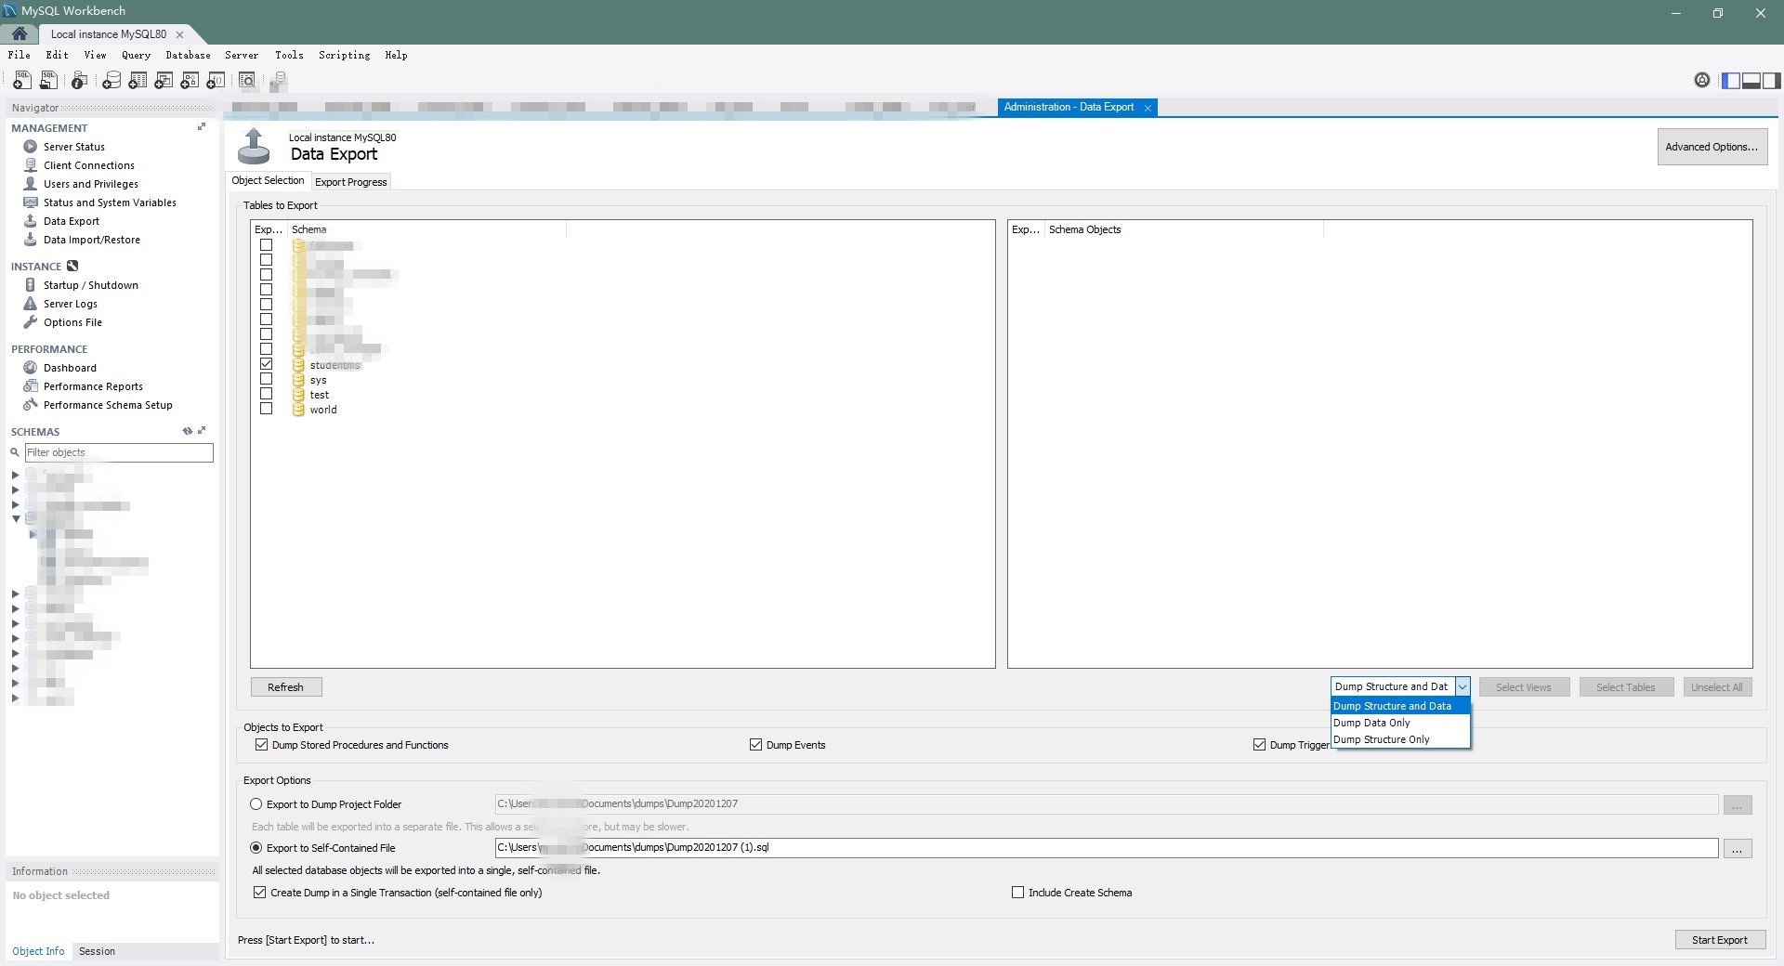Uncheck the Dump Events checkbox
The image size is (1784, 966).
pyautogui.click(x=755, y=744)
